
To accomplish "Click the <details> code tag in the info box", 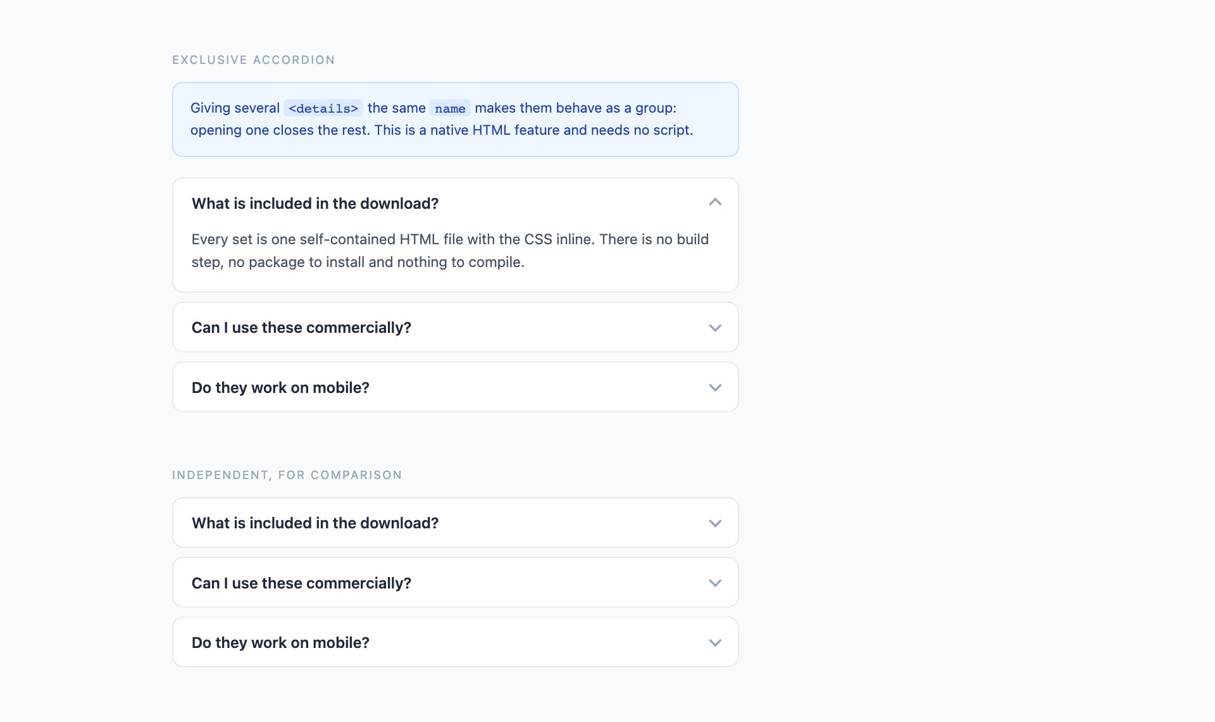I will tap(323, 108).
